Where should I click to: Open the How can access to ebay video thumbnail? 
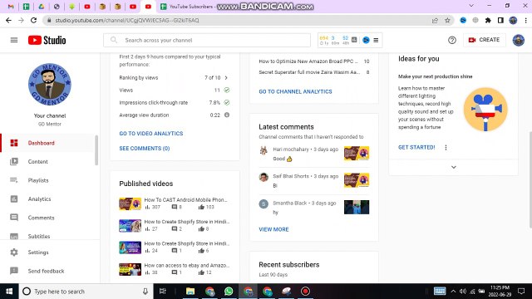tap(130, 269)
